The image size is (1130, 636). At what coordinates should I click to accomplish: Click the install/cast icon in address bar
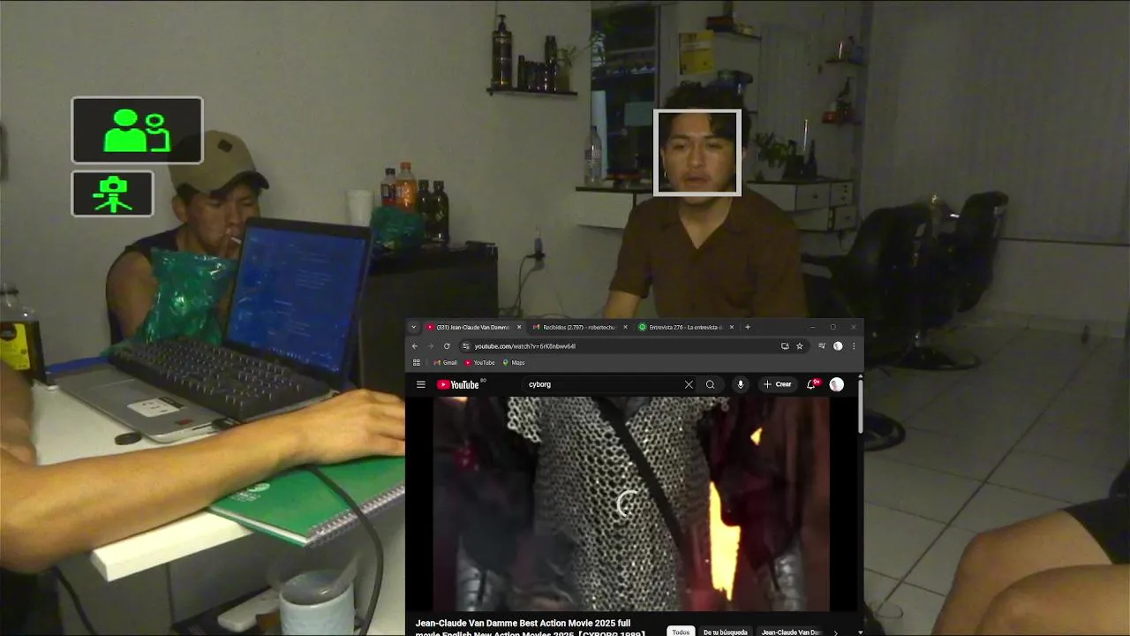click(x=785, y=346)
